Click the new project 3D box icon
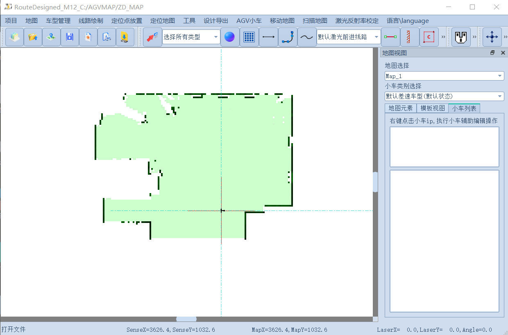Image resolution: width=508 pixels, height=335 pixels. click(15, 37)
